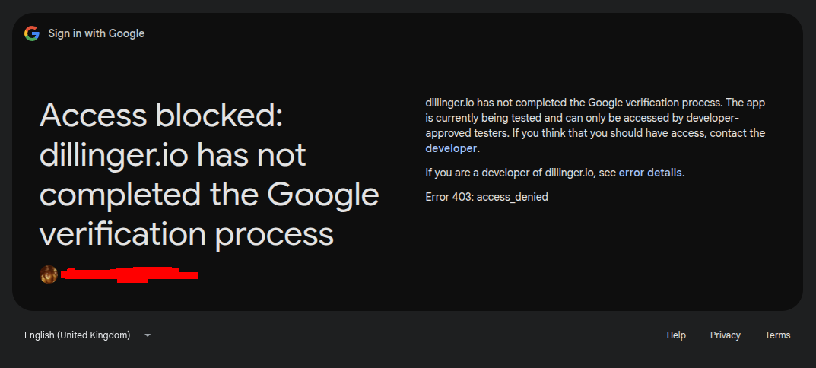The image size is (816, 368).
Task: Click the developer-approved testers description paragraph
Action: [595, 125]
